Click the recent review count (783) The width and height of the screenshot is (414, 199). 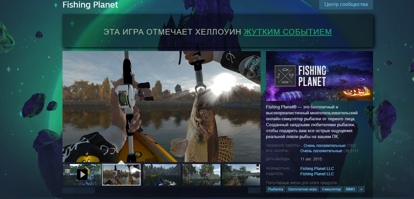(351, 146)
